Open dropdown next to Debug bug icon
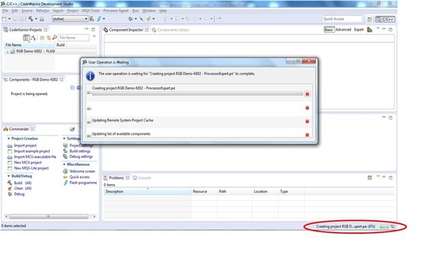 [x=135, y=19]
